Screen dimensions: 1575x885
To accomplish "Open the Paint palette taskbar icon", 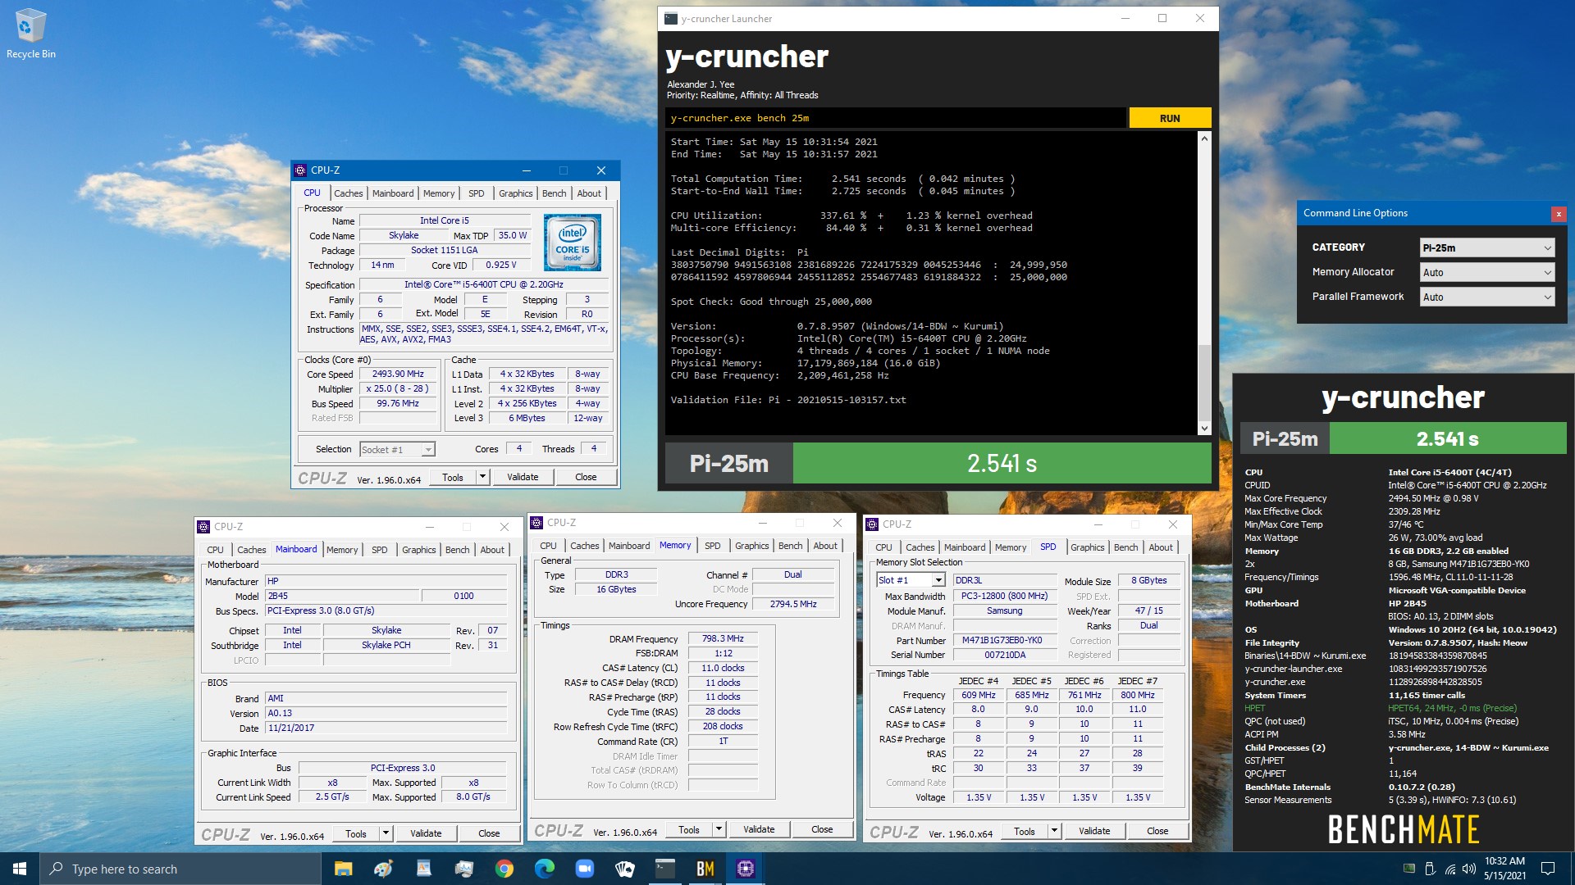I will click(383, 869).
